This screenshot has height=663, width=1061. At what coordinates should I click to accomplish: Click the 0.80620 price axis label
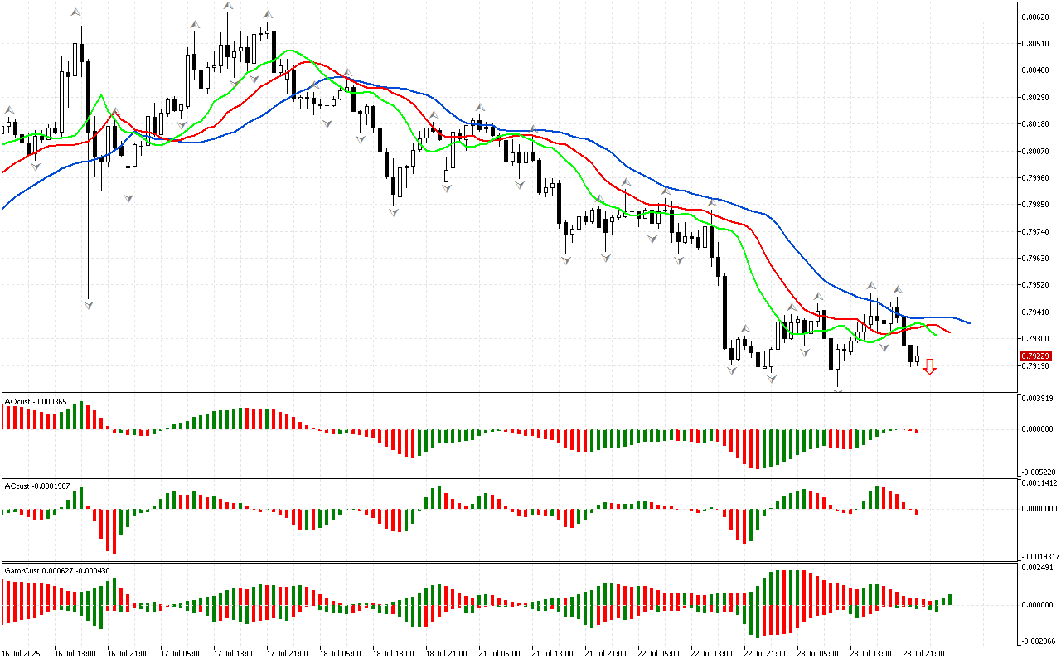[1035, 17]
